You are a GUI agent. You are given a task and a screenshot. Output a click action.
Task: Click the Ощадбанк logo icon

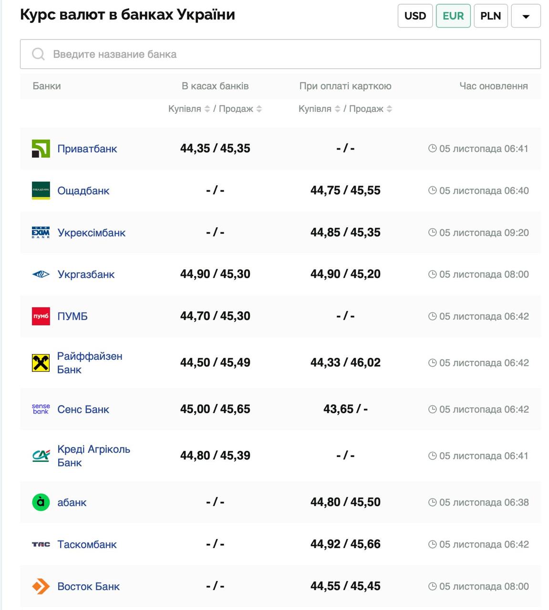pyautogui.click(x=41, y=191)
